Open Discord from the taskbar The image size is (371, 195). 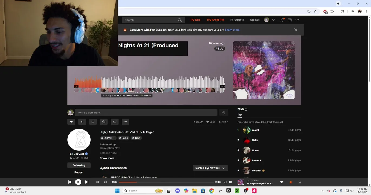pos(178,191)
